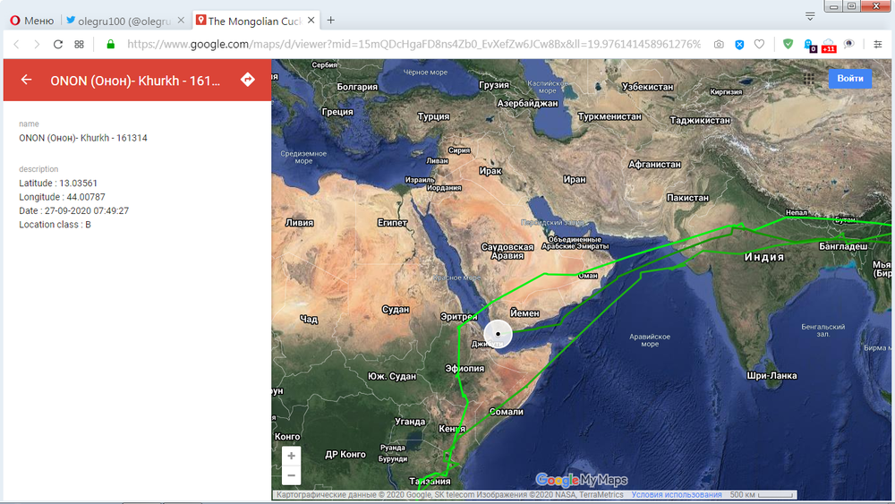Zoom out of the map
Viewport: 895px width, 504px height.
tap(291, 475)
